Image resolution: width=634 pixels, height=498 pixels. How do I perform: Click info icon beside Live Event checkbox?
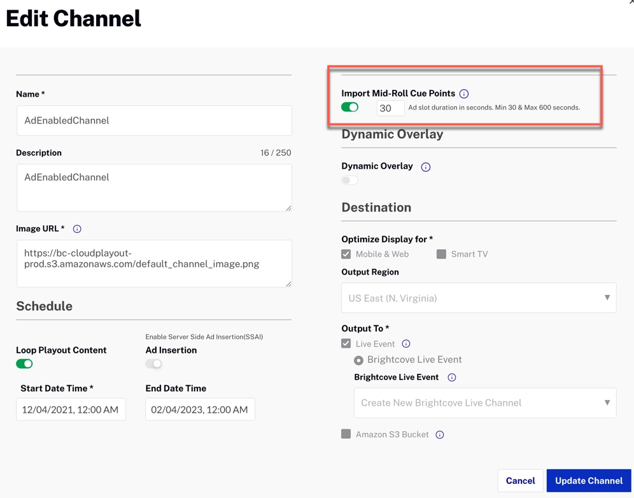click(406, 344)
